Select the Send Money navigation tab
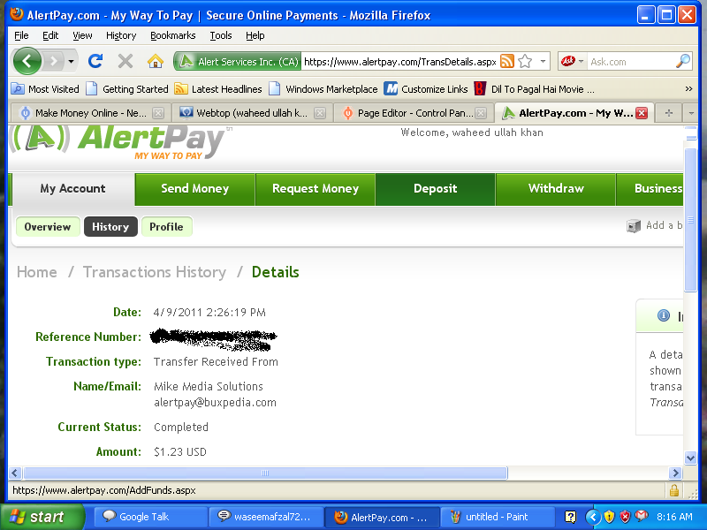The image size is (707, 530). point(194,188)
